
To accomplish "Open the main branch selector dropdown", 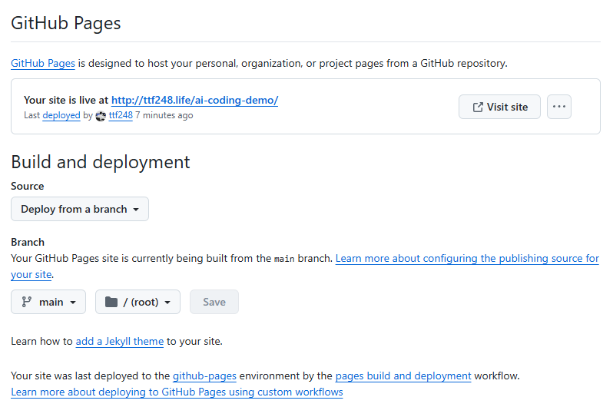I will (48, 302).
